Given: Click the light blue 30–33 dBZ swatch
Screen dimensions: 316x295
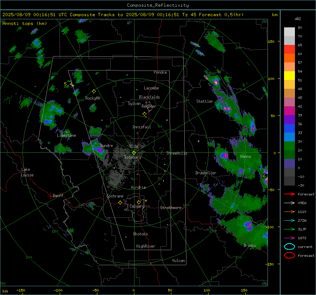Looking at the screenshot, I should pos(289,137).
